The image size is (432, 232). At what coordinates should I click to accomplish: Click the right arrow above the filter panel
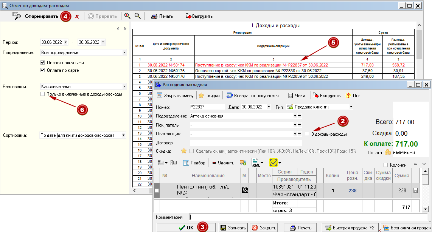[x=125, y=29]
